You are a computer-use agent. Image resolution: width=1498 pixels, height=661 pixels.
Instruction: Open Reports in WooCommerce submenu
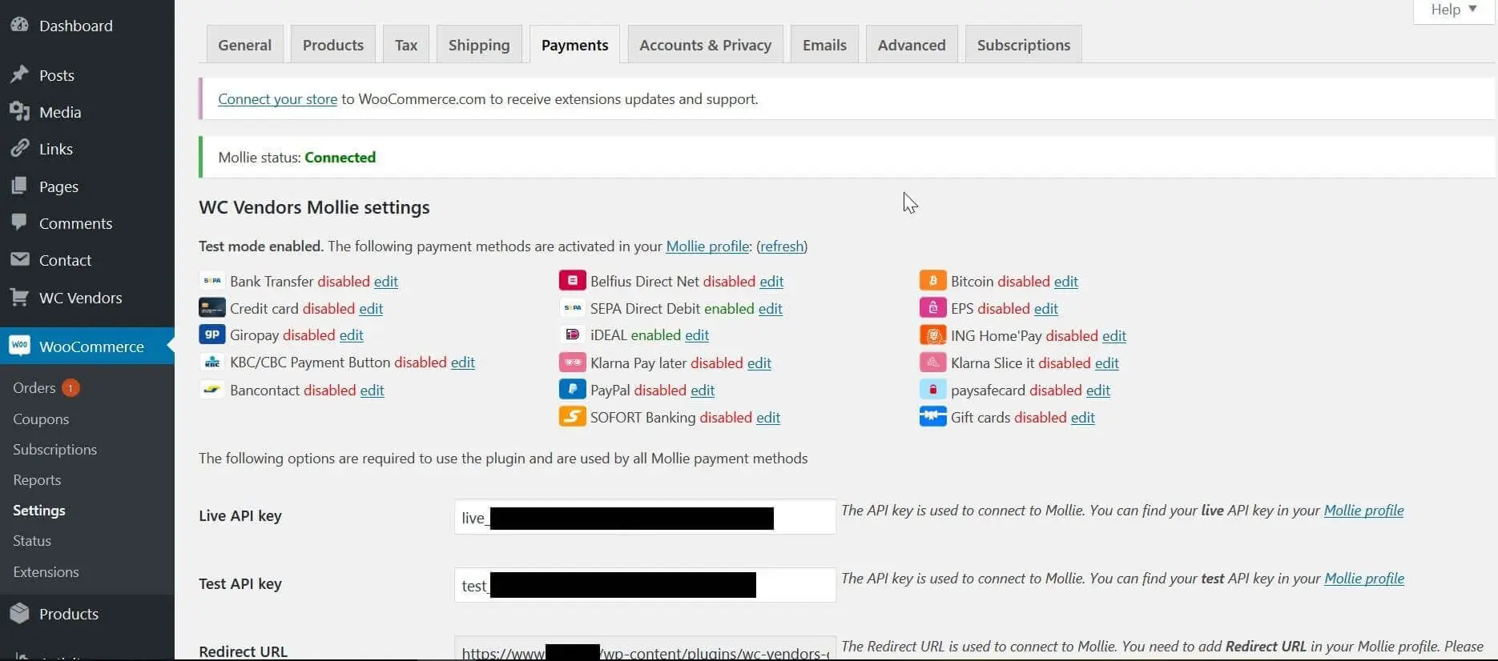click(x=37, y=480)
